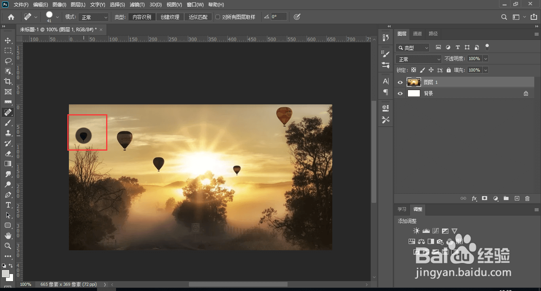Toggle lock transparent pixels for the layer
Viewport: 541px width, 291px height.
click(x=413, y=70)
